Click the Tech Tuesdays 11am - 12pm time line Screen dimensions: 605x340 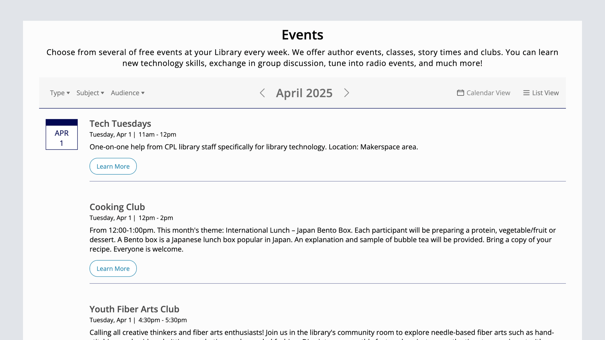point(133,134)
